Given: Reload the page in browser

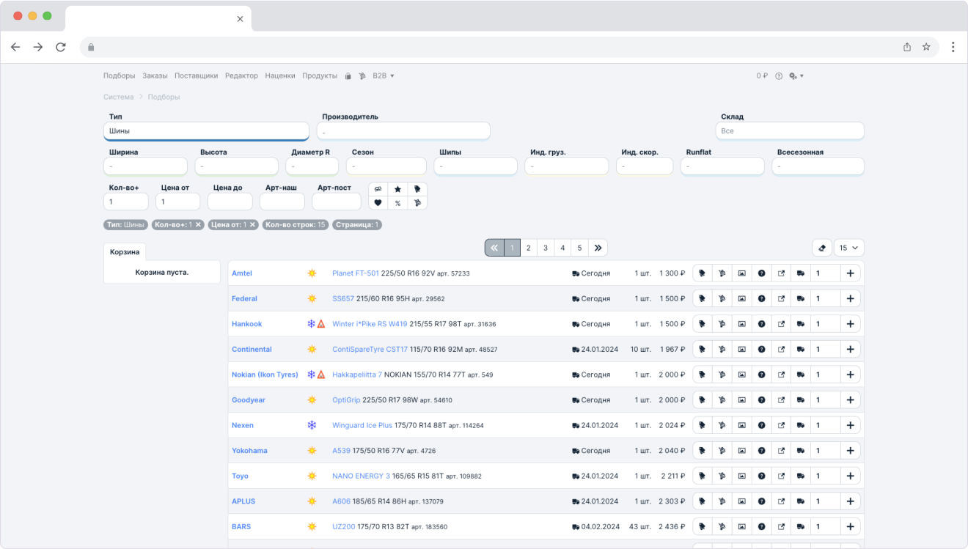Looking at the screenshot, I should coord(61,47).
